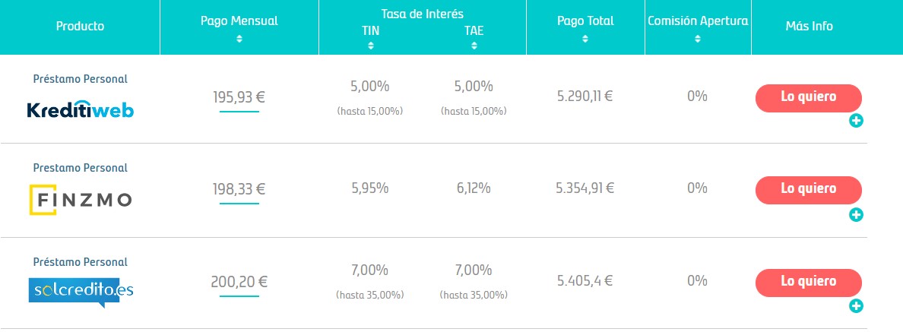Click Lo quiero for Finzmo loan
The height and width of the screenshot is (332, 903).
click(x=809, y=190)
